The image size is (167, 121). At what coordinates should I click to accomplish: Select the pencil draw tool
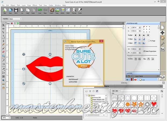(3, 45)
